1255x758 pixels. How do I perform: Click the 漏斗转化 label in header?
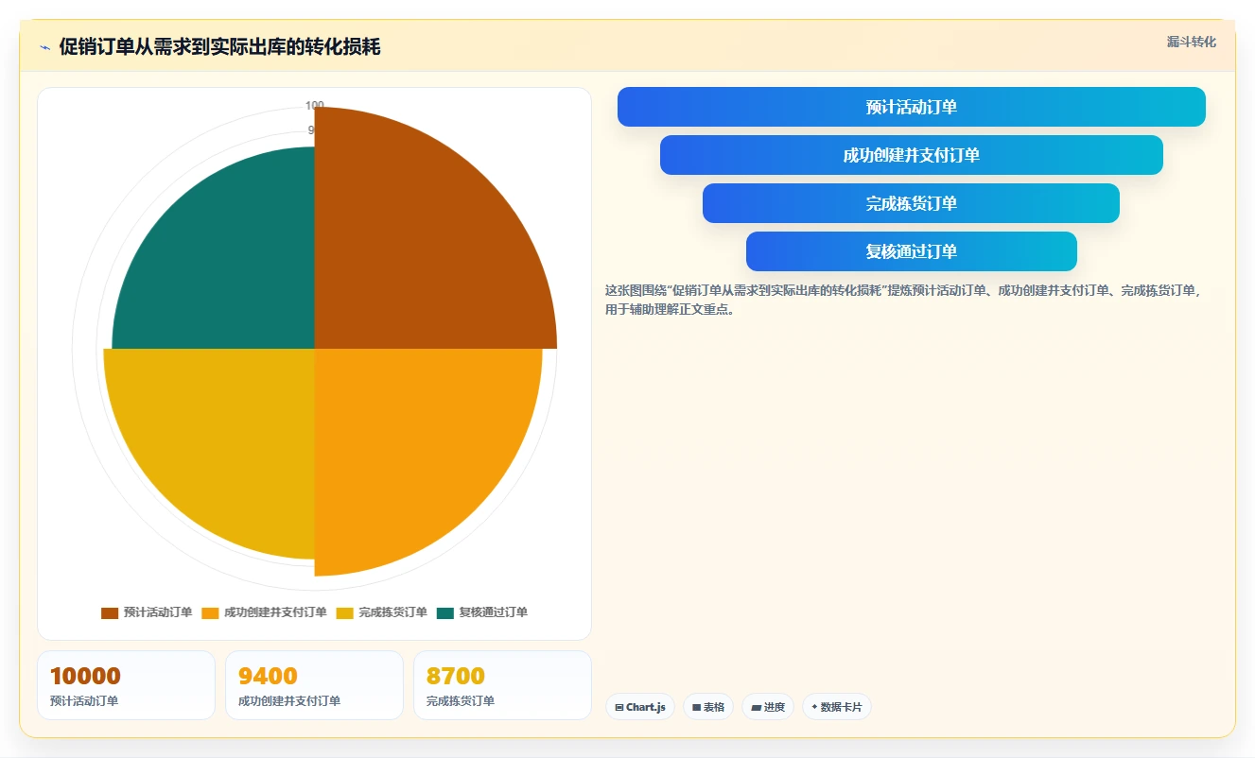(1192, 42)
